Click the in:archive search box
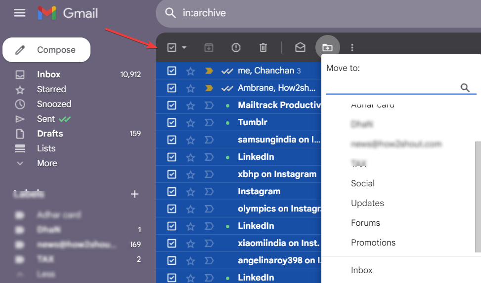 (x=318, y=13)
